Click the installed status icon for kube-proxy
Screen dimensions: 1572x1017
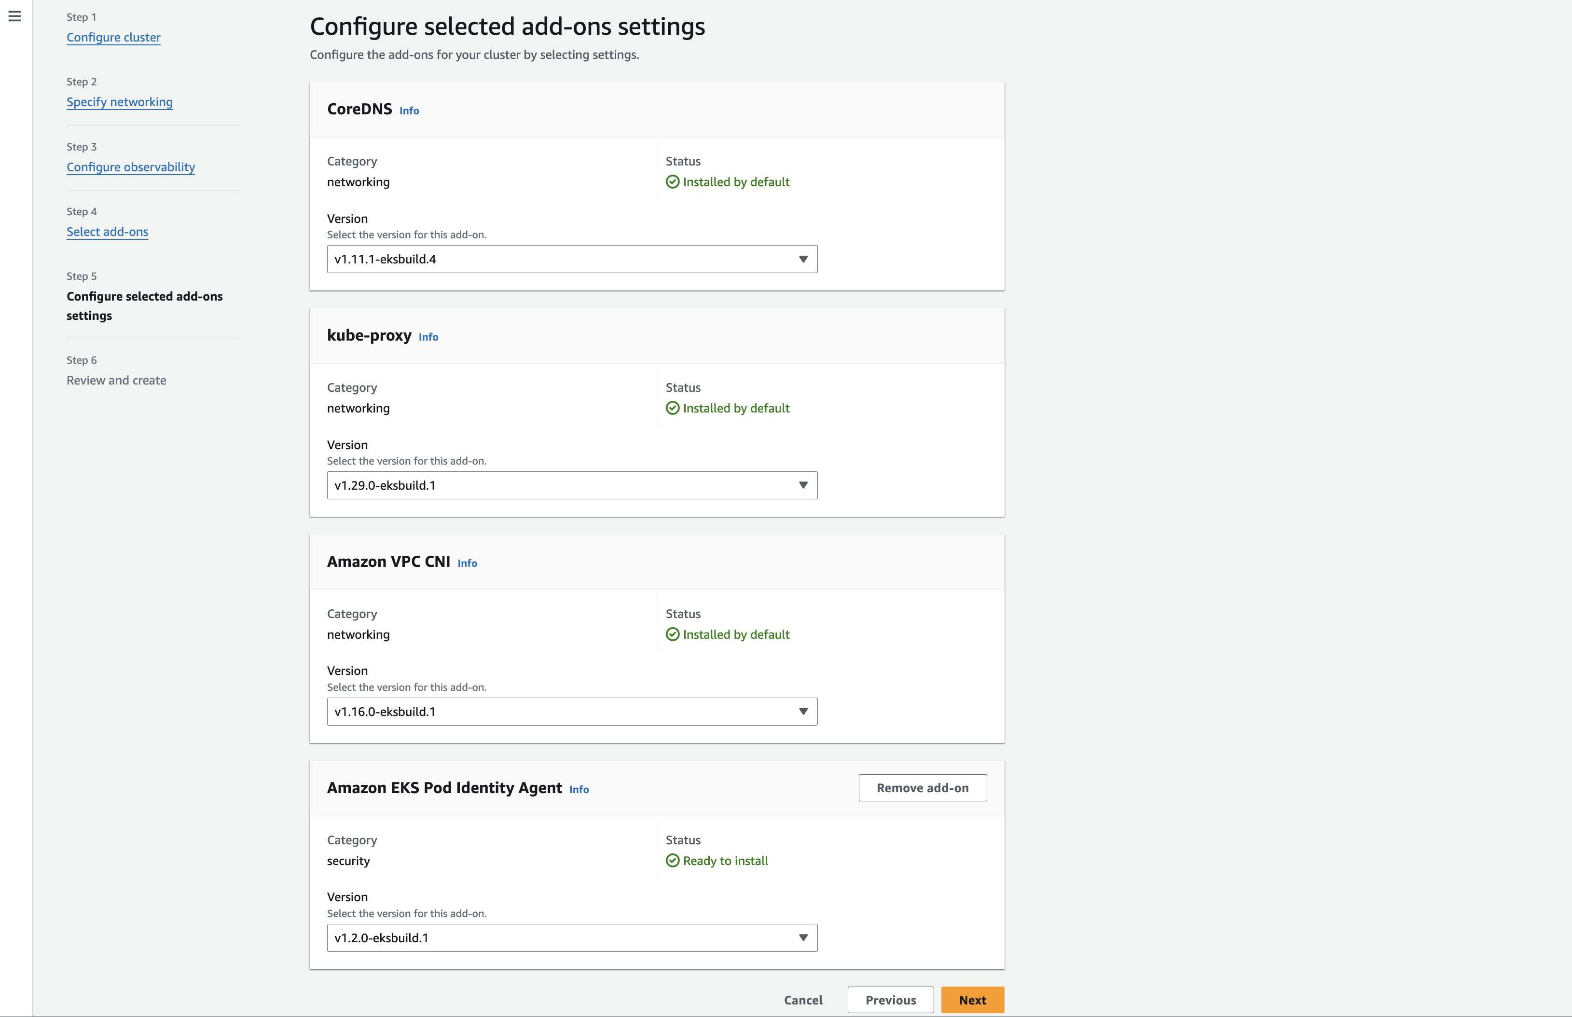click(673, 408)
